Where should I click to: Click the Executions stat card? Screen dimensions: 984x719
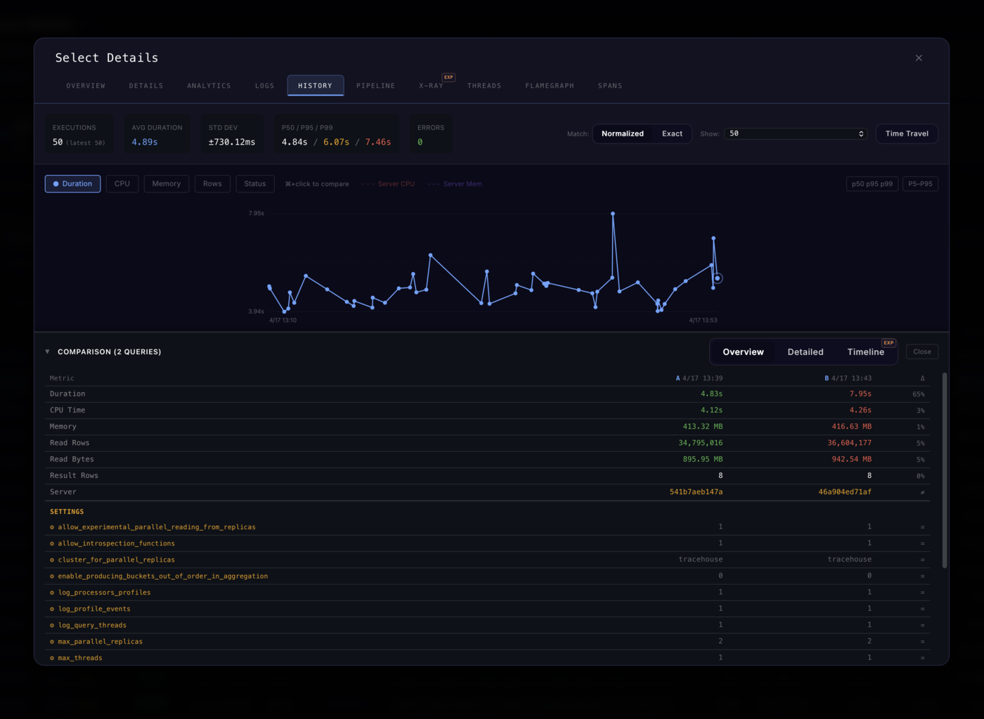(79, 134)
